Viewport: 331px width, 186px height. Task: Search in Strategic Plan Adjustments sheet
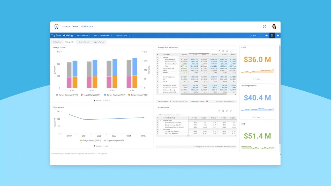click(x=220, y=51)
